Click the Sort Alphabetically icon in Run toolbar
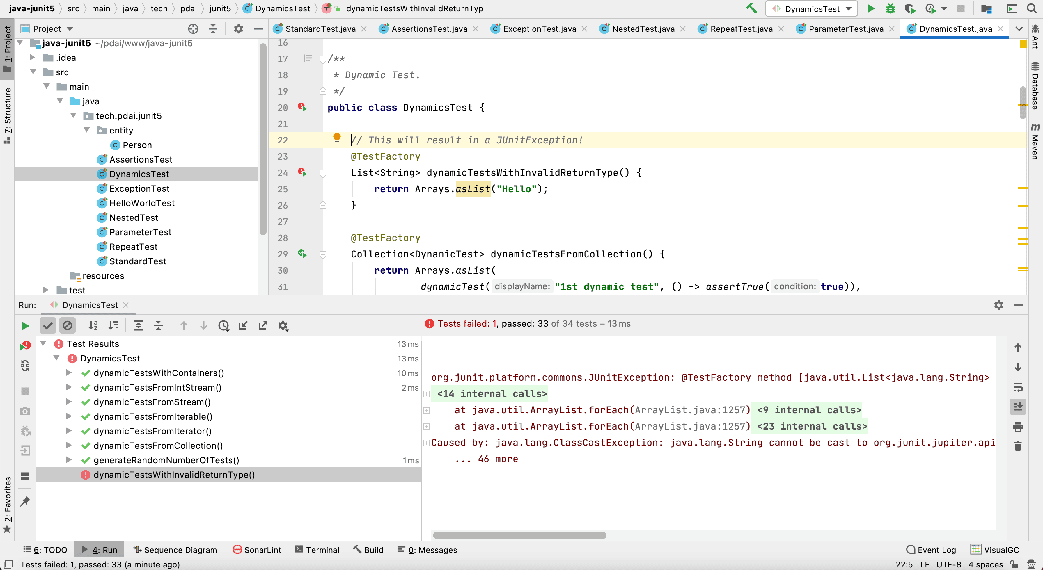The width and height of the screenshot is (1043, 570). (x=93, y=325)
